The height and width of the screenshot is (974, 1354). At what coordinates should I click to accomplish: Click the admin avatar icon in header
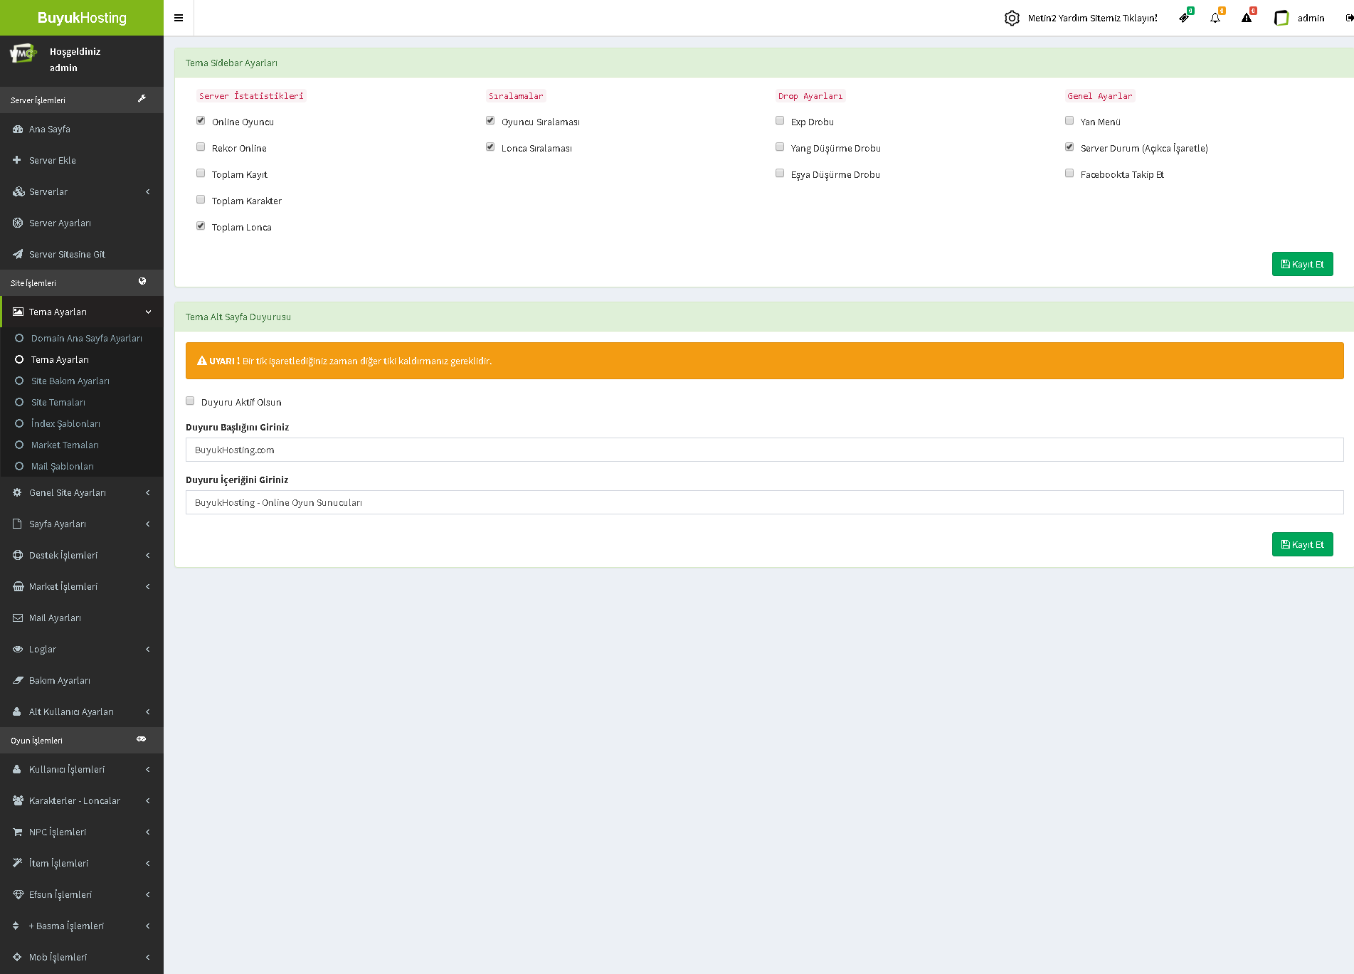[x=1281, y=18]
